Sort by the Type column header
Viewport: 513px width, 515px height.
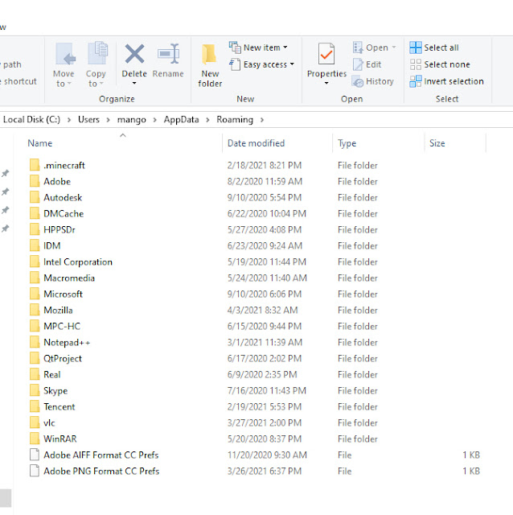[x=347, y=143]
